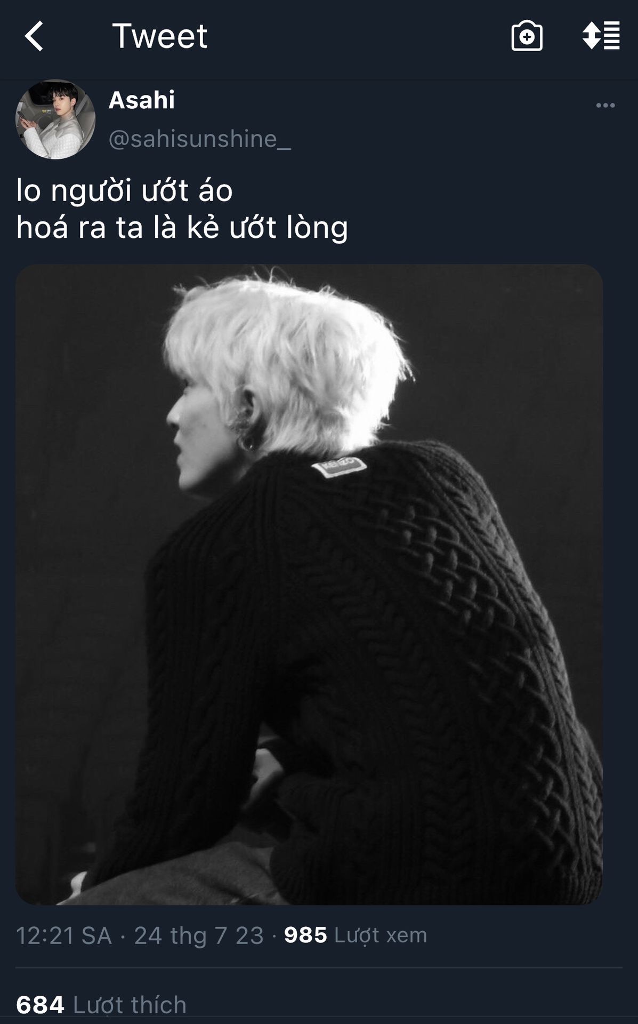Select the line "lo người ướt áo"
This screenshot has width=638, height=1024.
point(125,191)
